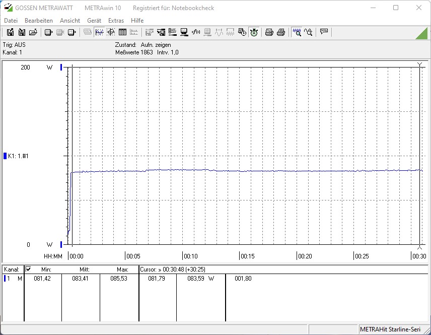The height and width of the screenshot is (335, 431).
Task: Click the greyed multi-wave cursor icon
Action: 230,32
